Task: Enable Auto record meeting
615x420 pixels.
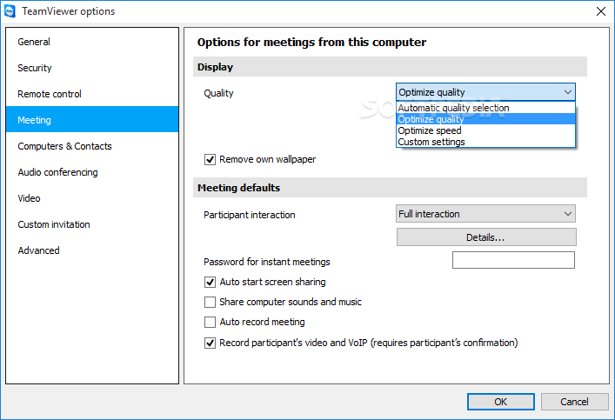Action: tap(210, 322)
